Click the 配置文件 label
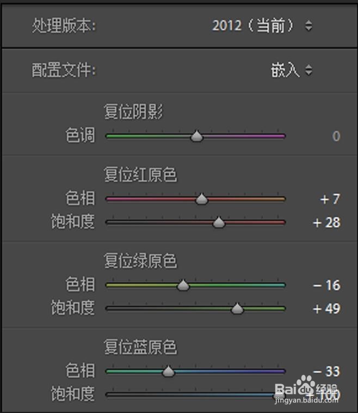 coord(64,70)
